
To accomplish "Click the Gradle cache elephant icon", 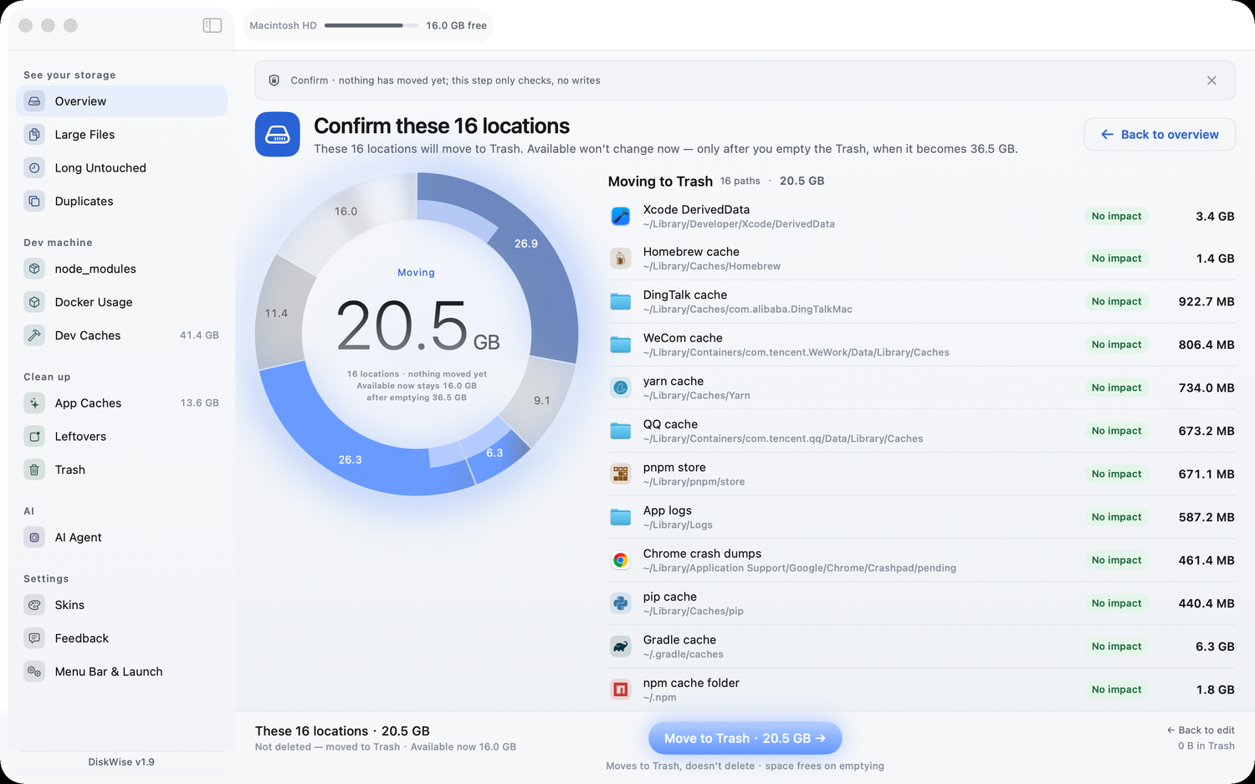I will click(x=621, y=647).
